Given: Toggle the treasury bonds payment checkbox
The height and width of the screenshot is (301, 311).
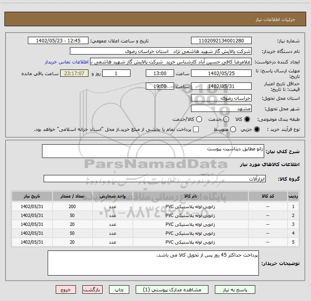Looking at the screenshot, I should click(x=196, y=129).
